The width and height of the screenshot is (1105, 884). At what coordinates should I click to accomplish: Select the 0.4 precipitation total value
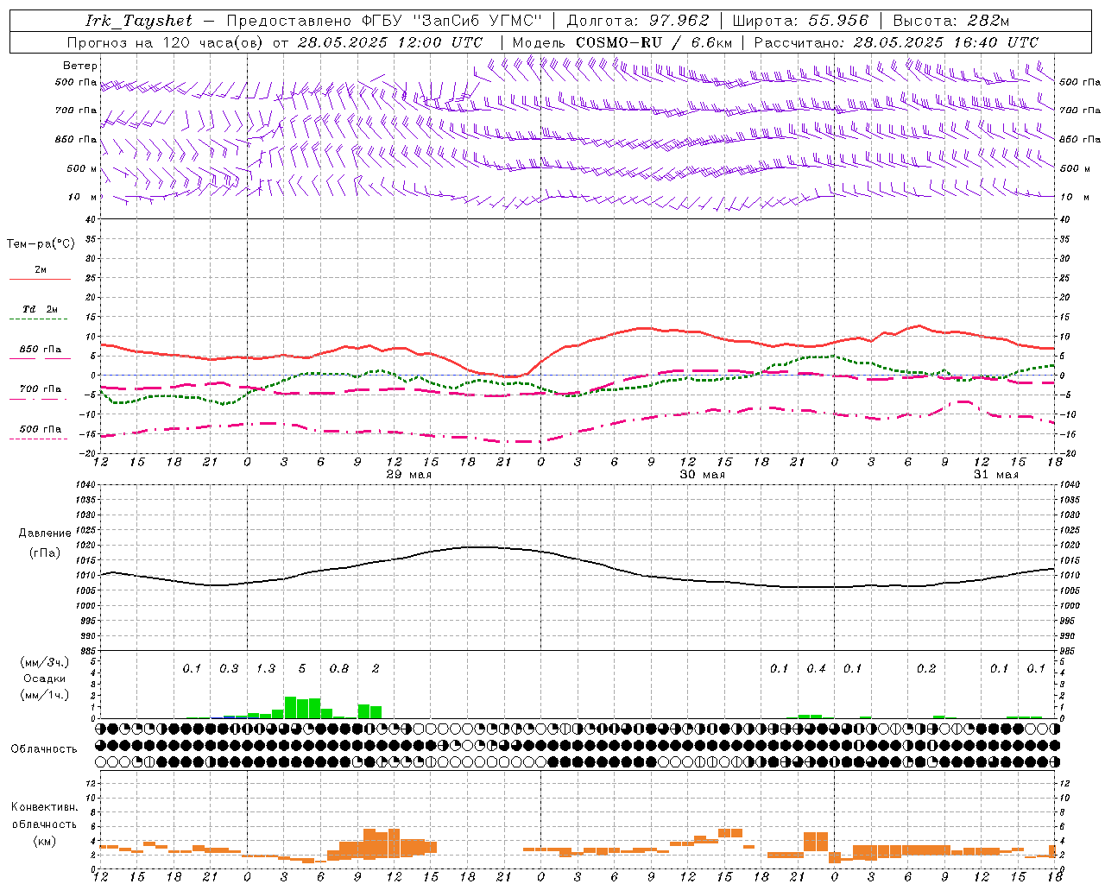[816, 668]
